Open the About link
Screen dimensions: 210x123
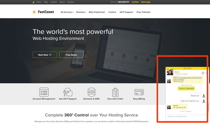tap(62, 2)
